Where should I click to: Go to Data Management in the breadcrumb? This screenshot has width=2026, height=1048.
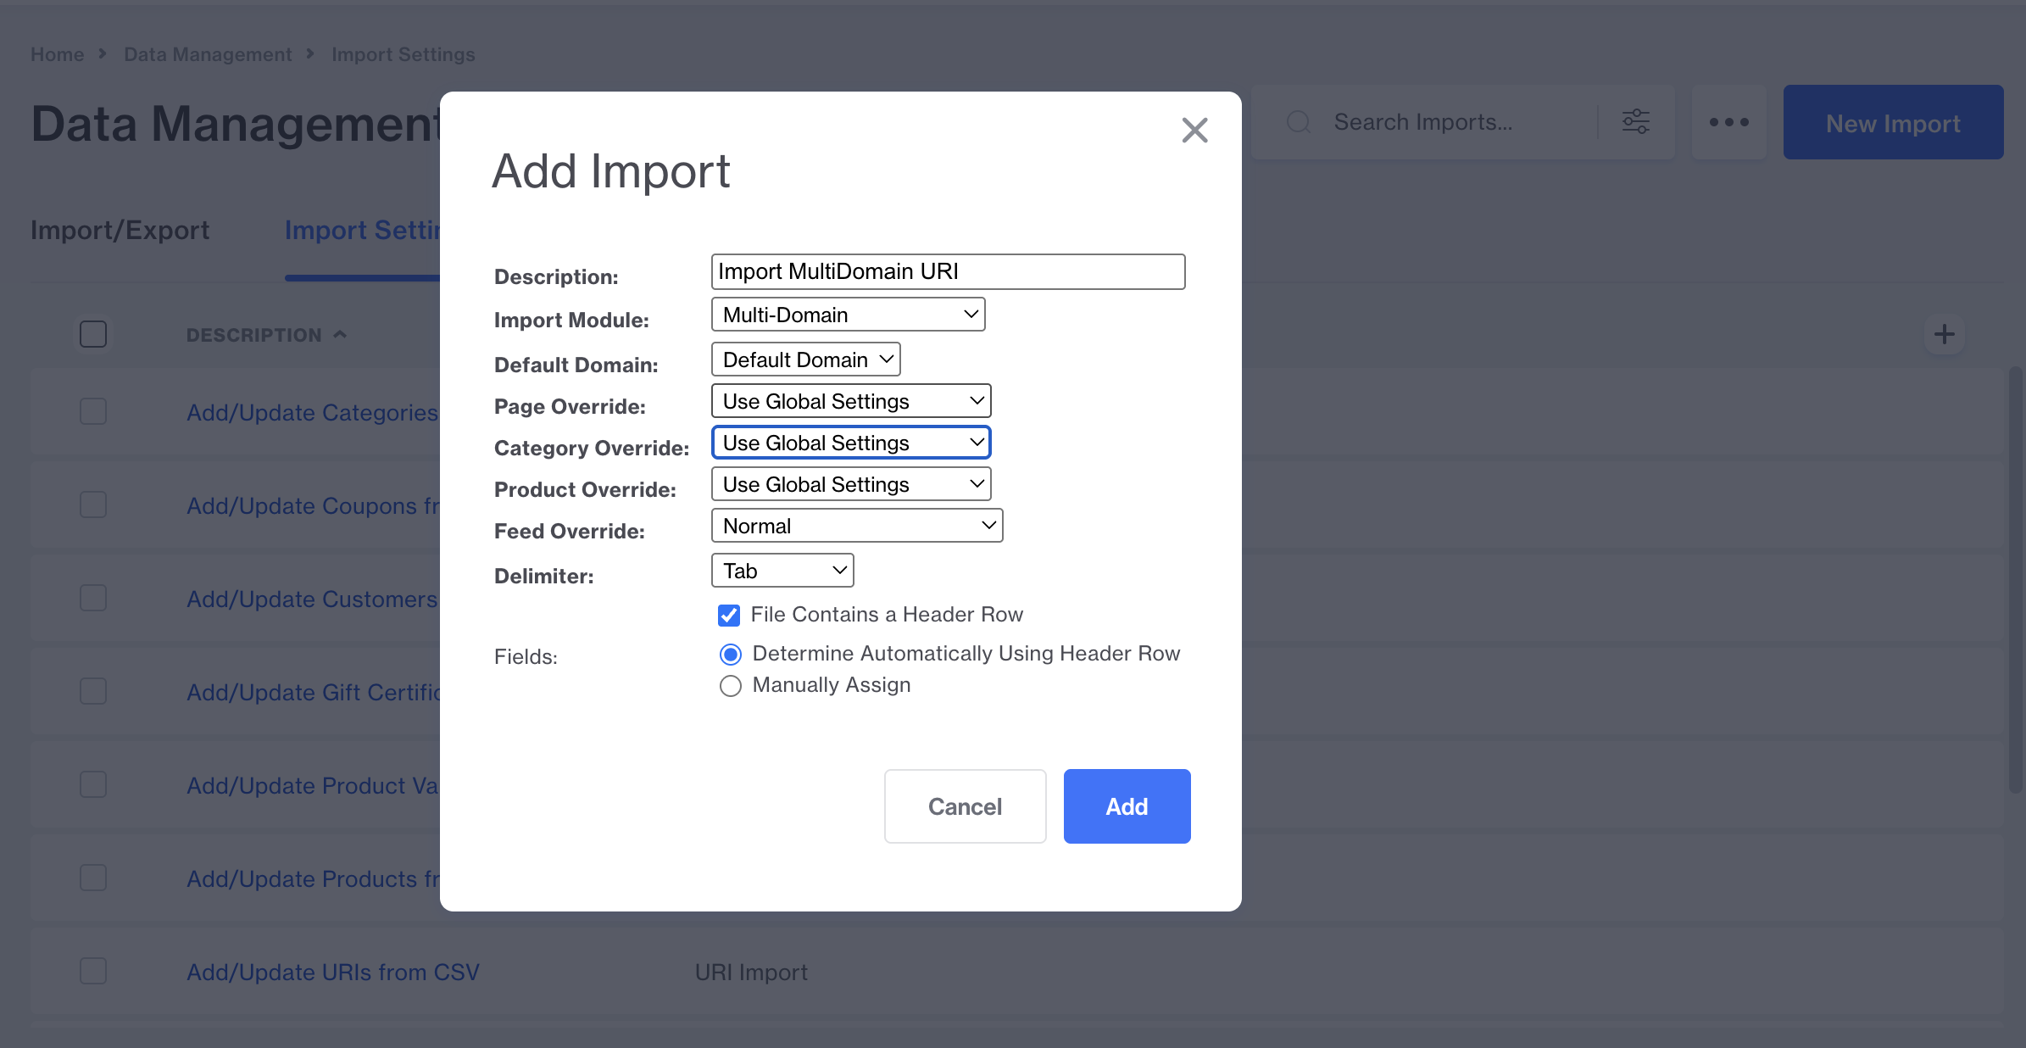click(x=208, y=54)
